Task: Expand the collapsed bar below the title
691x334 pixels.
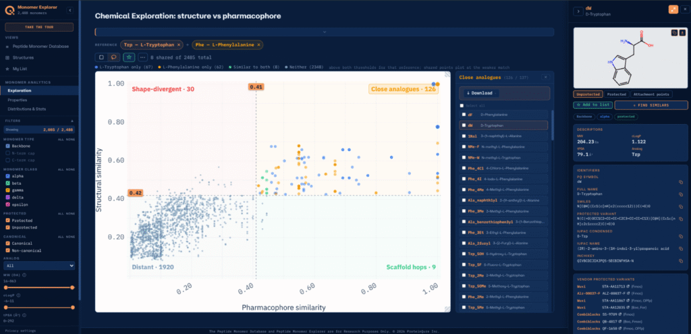Action: [325, 32]
